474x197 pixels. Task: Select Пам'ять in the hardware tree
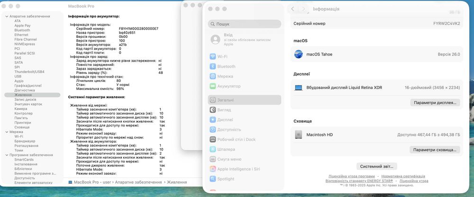pos(21,118)
